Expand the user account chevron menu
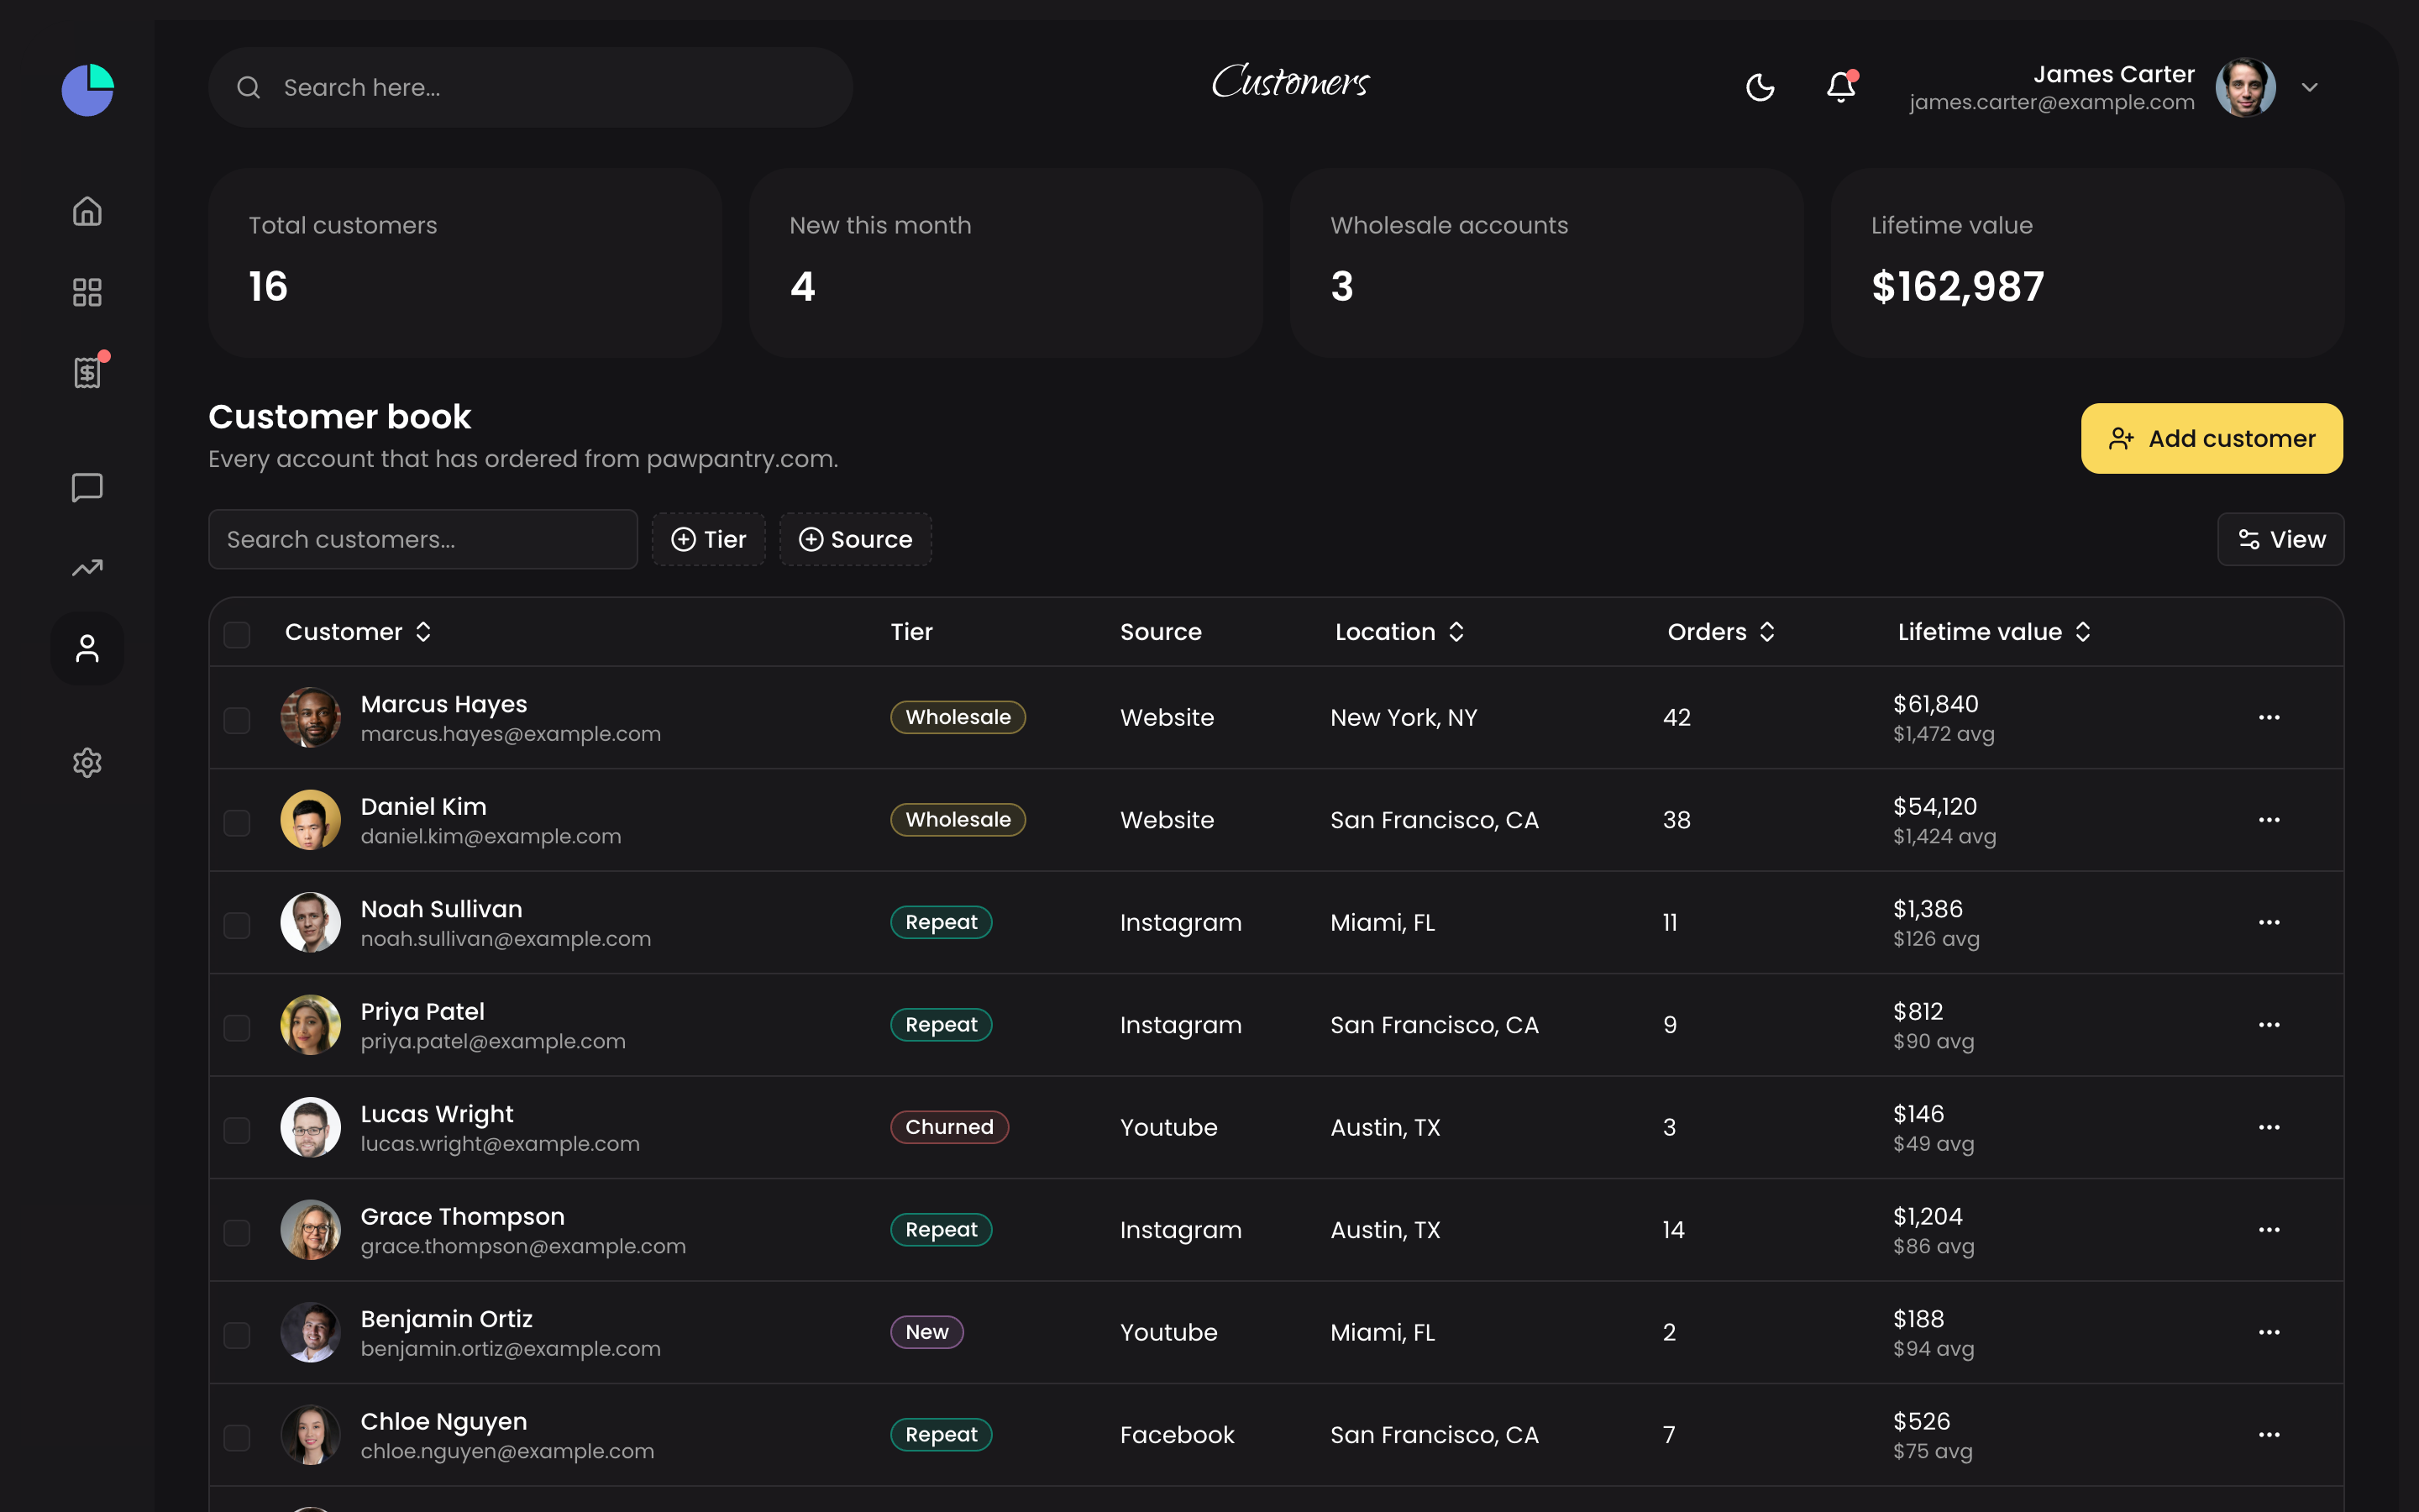The height and width of the screenshot is (1512, 2419). click(x=2309, y=87)
